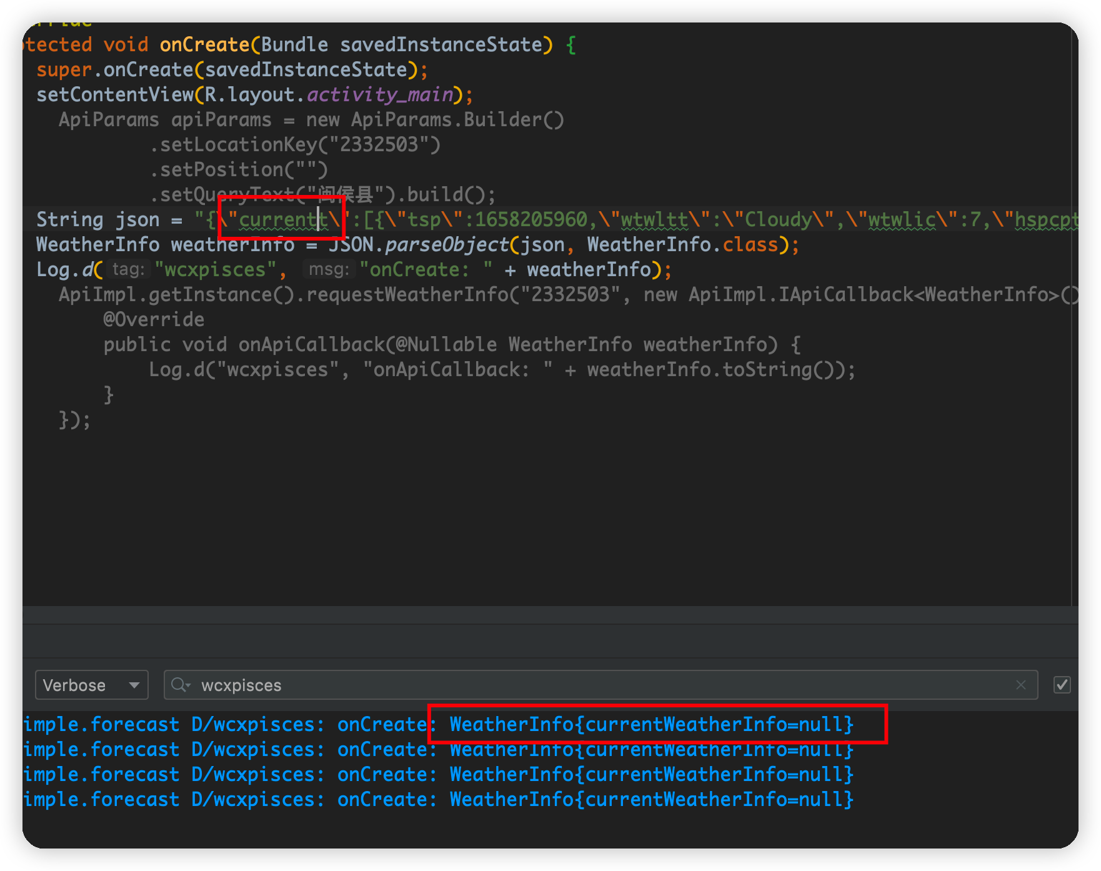1101x871 pixels.
Task: Click into the Logcat filter input field
Action: [437, 685]
